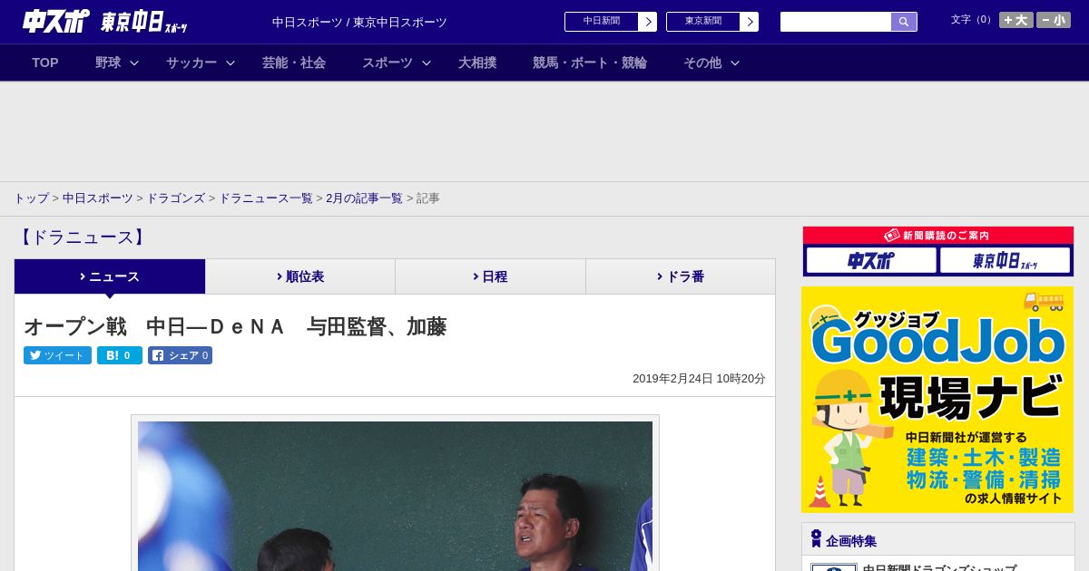This screenshot has height=571, width=1089.
Task: Click the 新聞購読のご案内 banner heading
Action: [937, 236]
